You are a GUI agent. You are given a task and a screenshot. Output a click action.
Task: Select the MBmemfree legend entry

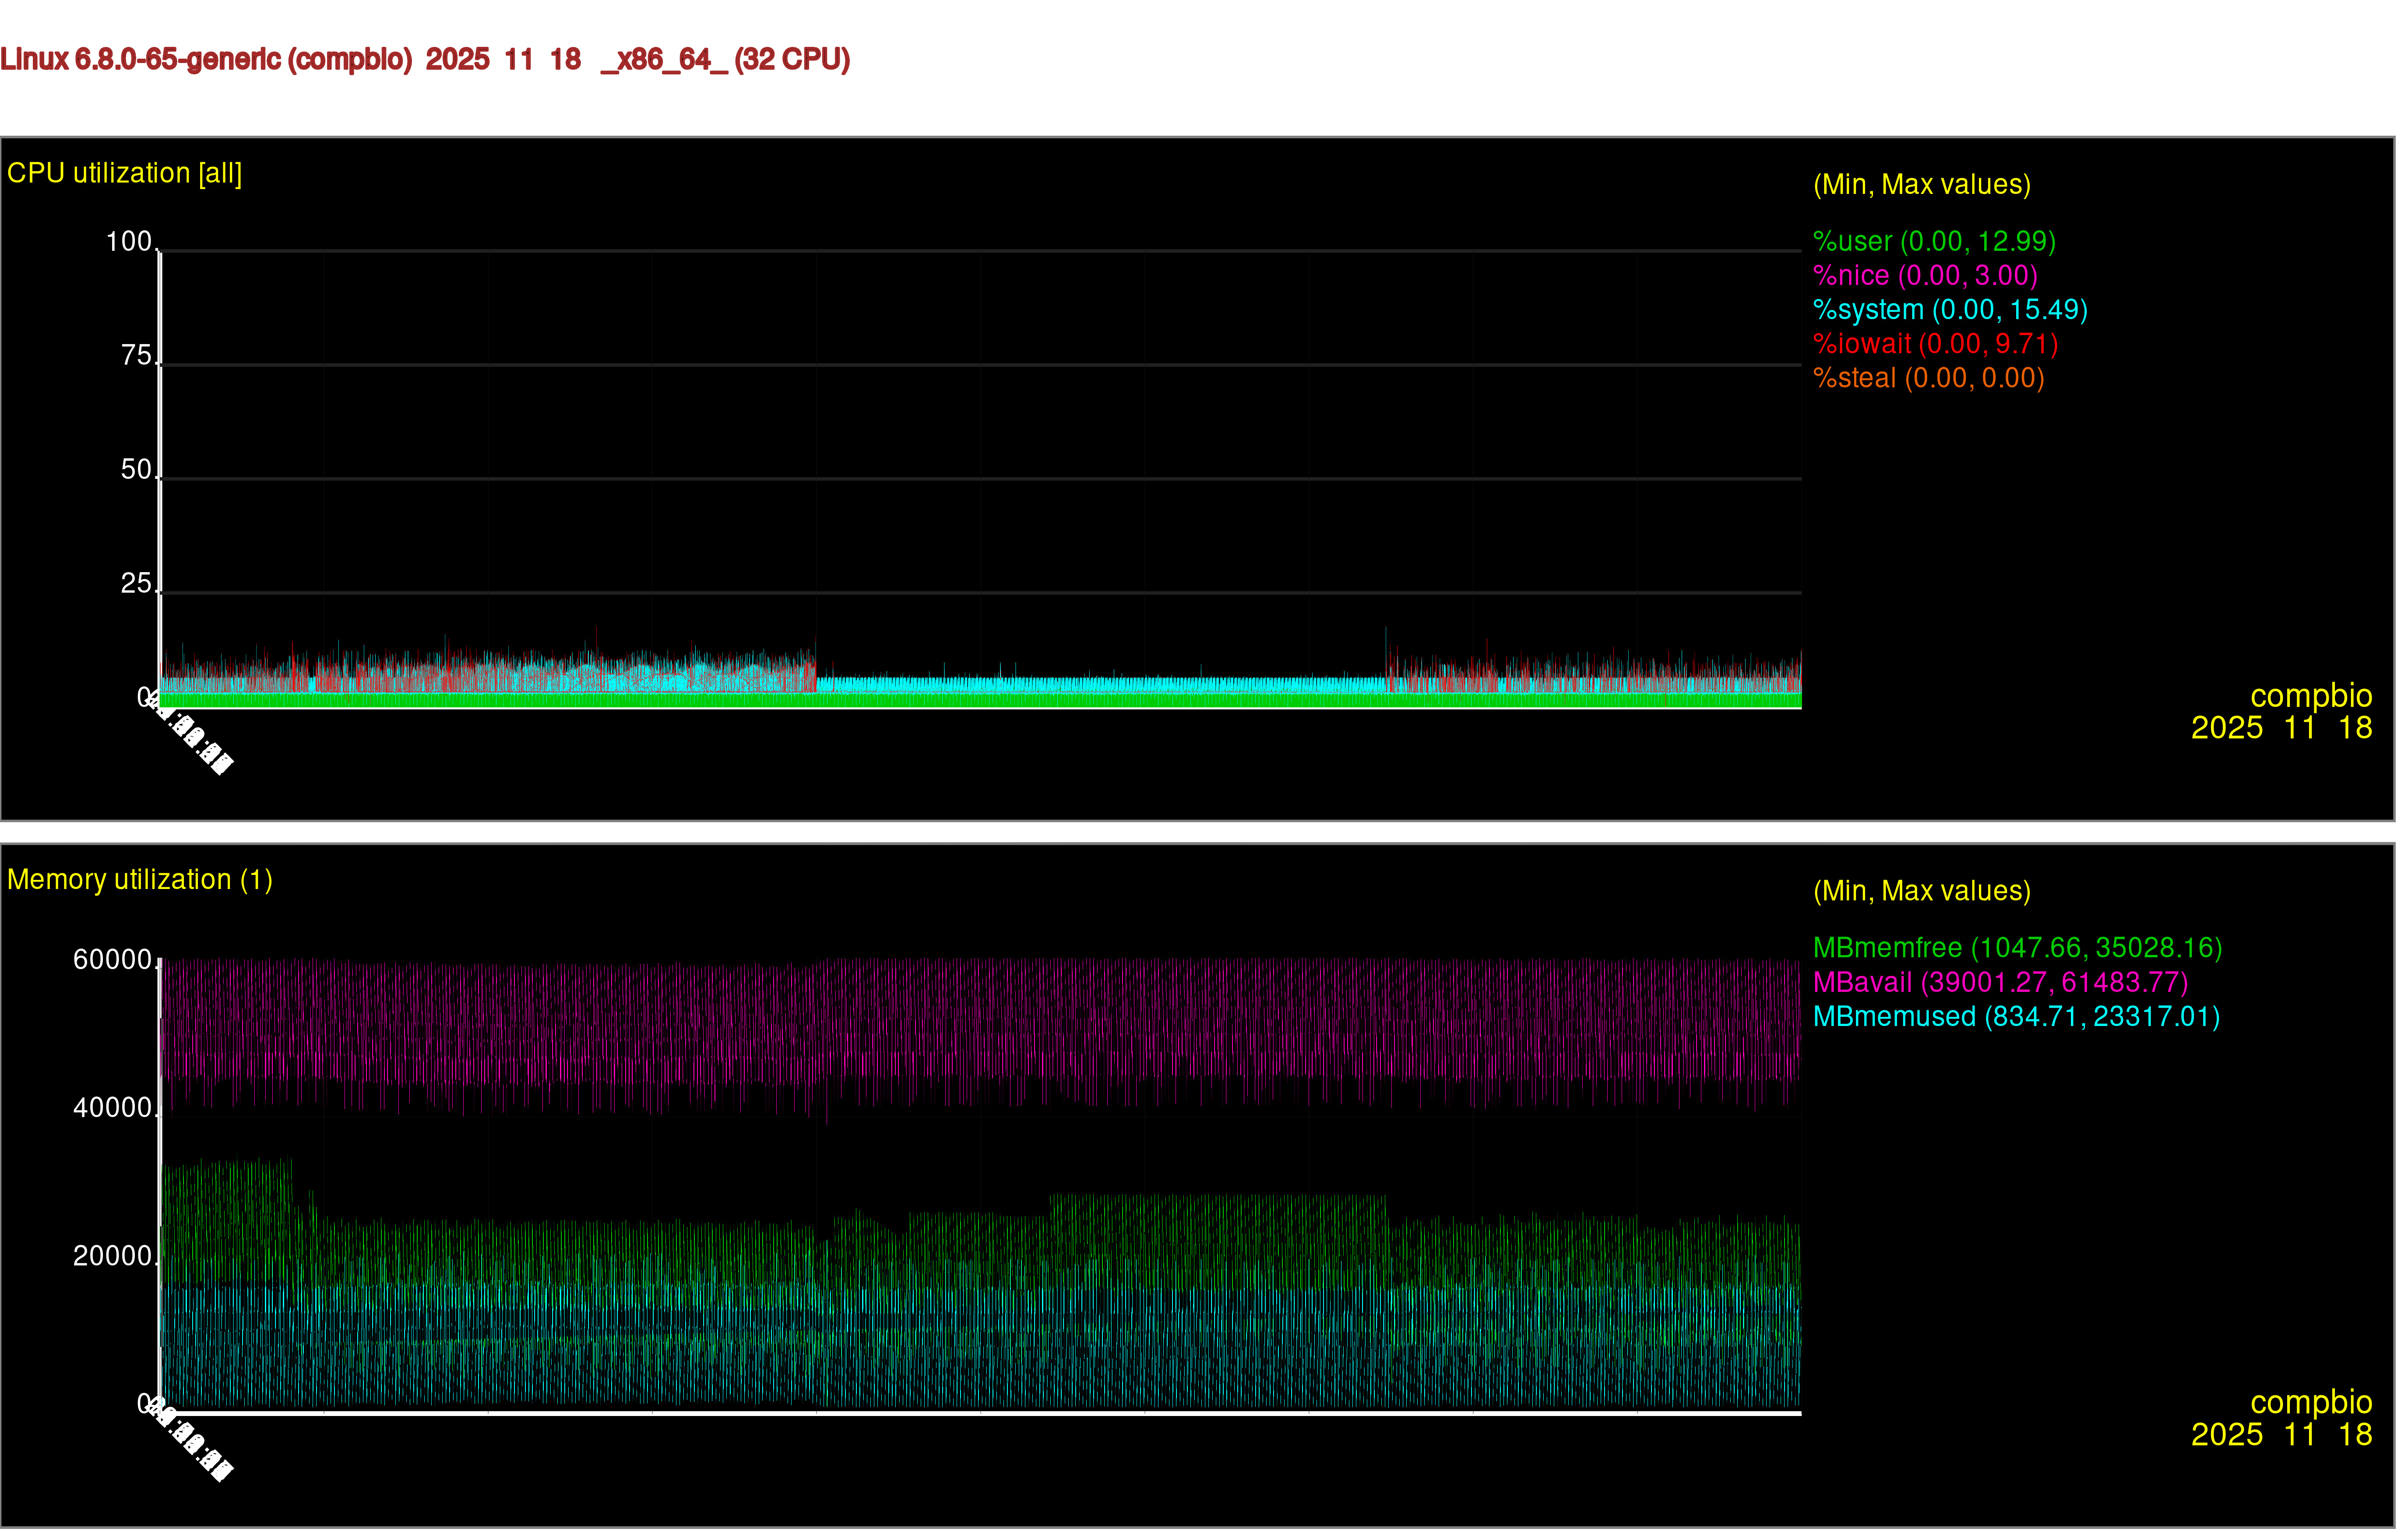2017,948
